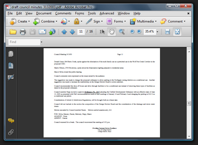Go to previous page with up arrow
This screenshot has height=145, width=198.
pyautogui.click(x=64, y=32)
